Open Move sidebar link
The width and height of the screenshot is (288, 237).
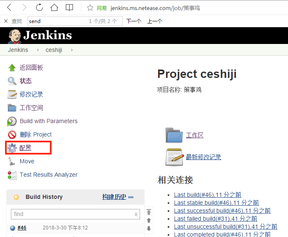27,161
